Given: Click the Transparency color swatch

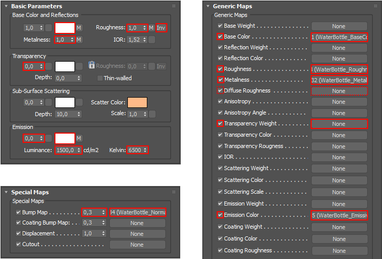Looking at the screenshot, I should click(65, 66).
